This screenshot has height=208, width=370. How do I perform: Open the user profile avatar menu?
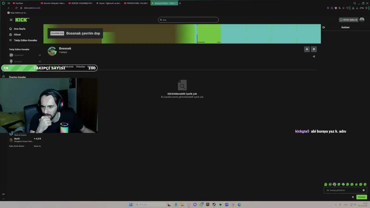(x=362, y=20)
